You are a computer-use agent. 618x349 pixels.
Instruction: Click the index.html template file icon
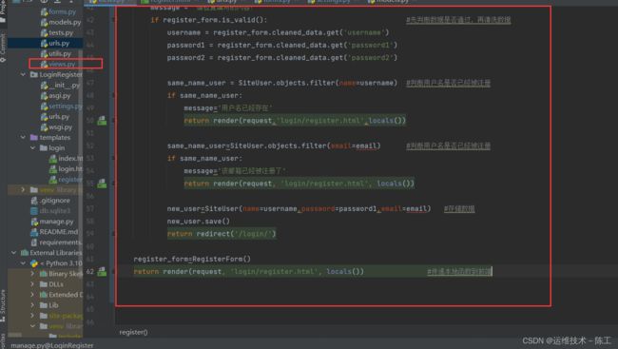tap(53, 159)
